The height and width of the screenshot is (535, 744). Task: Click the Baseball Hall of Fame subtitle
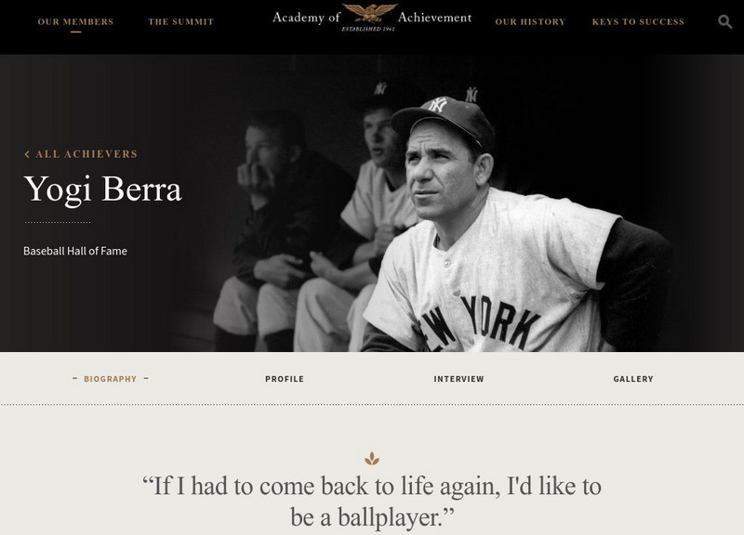[75, 251]
